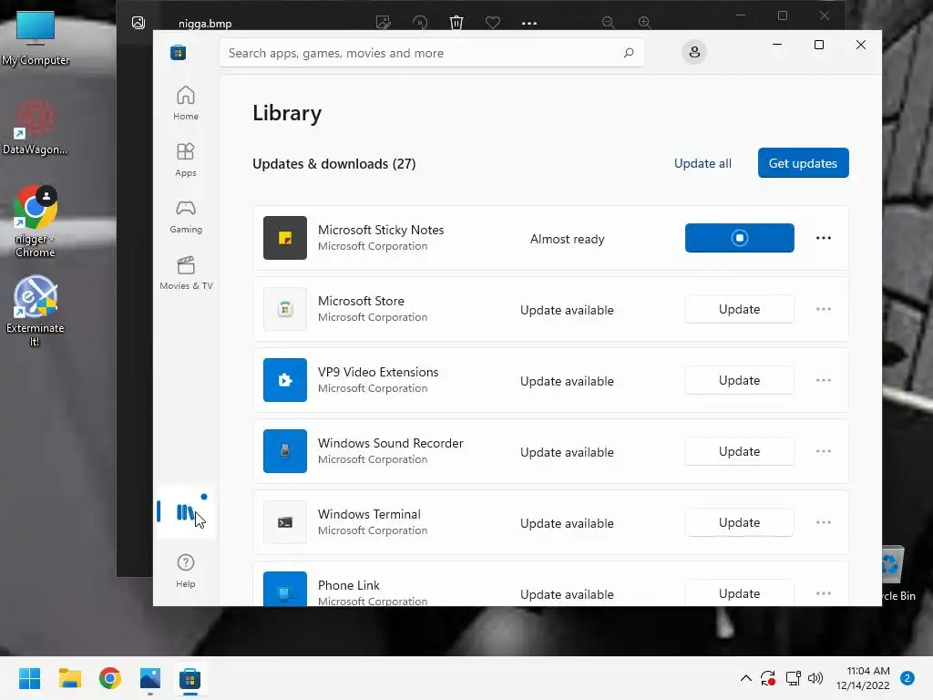Open the Home section in Store sidebar
The image size is (933, 700).
(x=186, y=103)
